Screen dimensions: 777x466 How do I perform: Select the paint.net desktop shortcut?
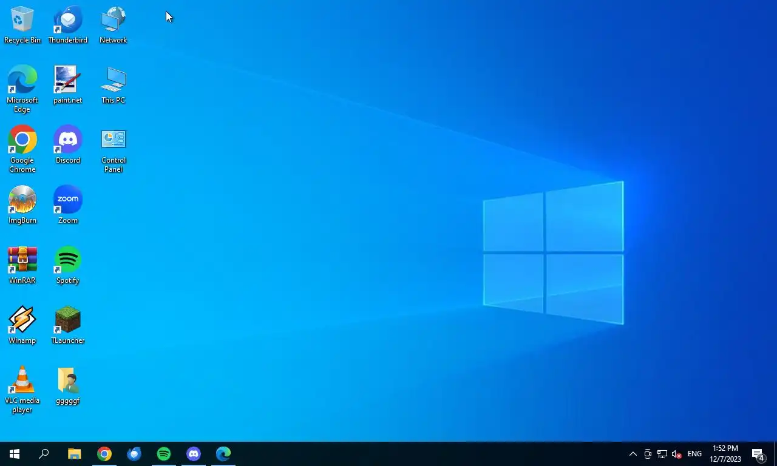pos(68,85)
